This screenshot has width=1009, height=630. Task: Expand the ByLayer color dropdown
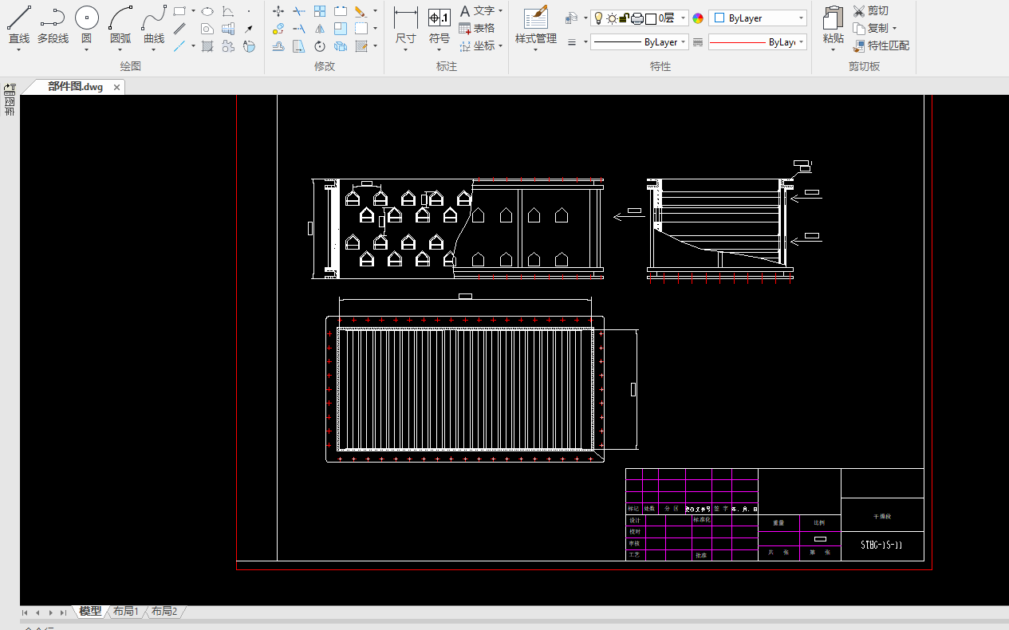801,18
